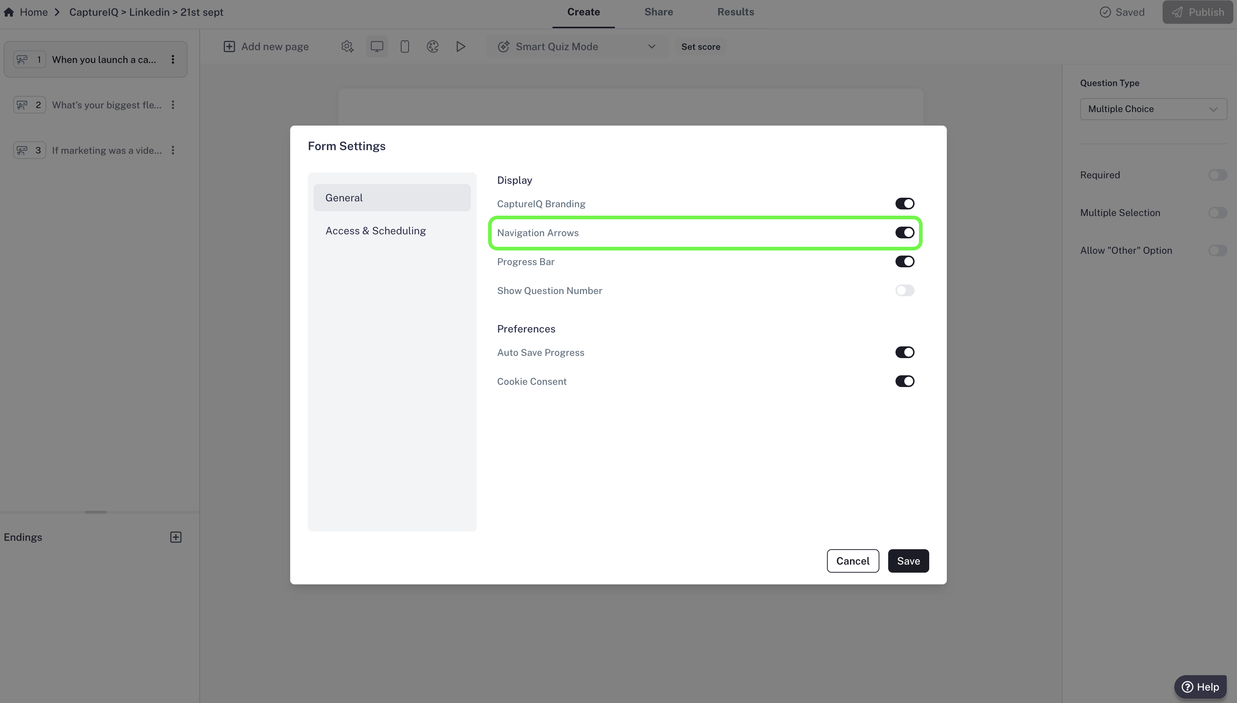Open the theme palette icon

(433, 47)
